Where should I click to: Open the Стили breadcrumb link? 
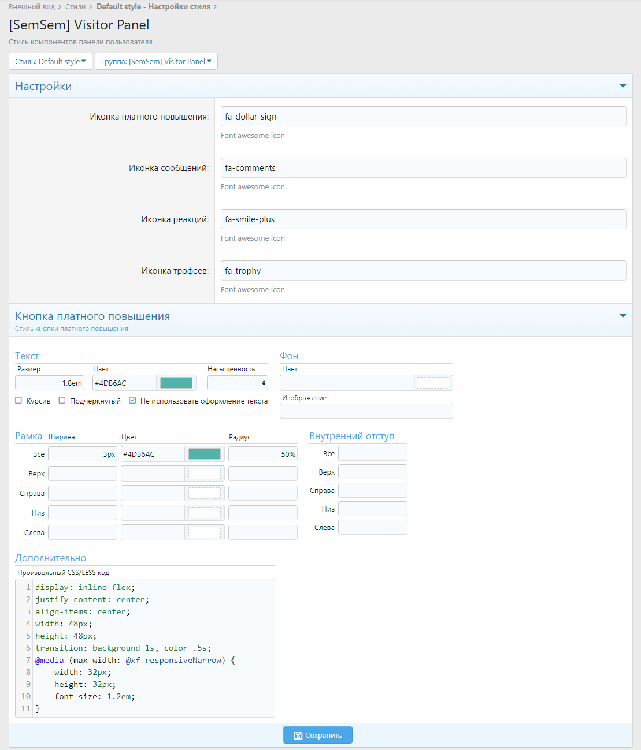pos(75,7)
